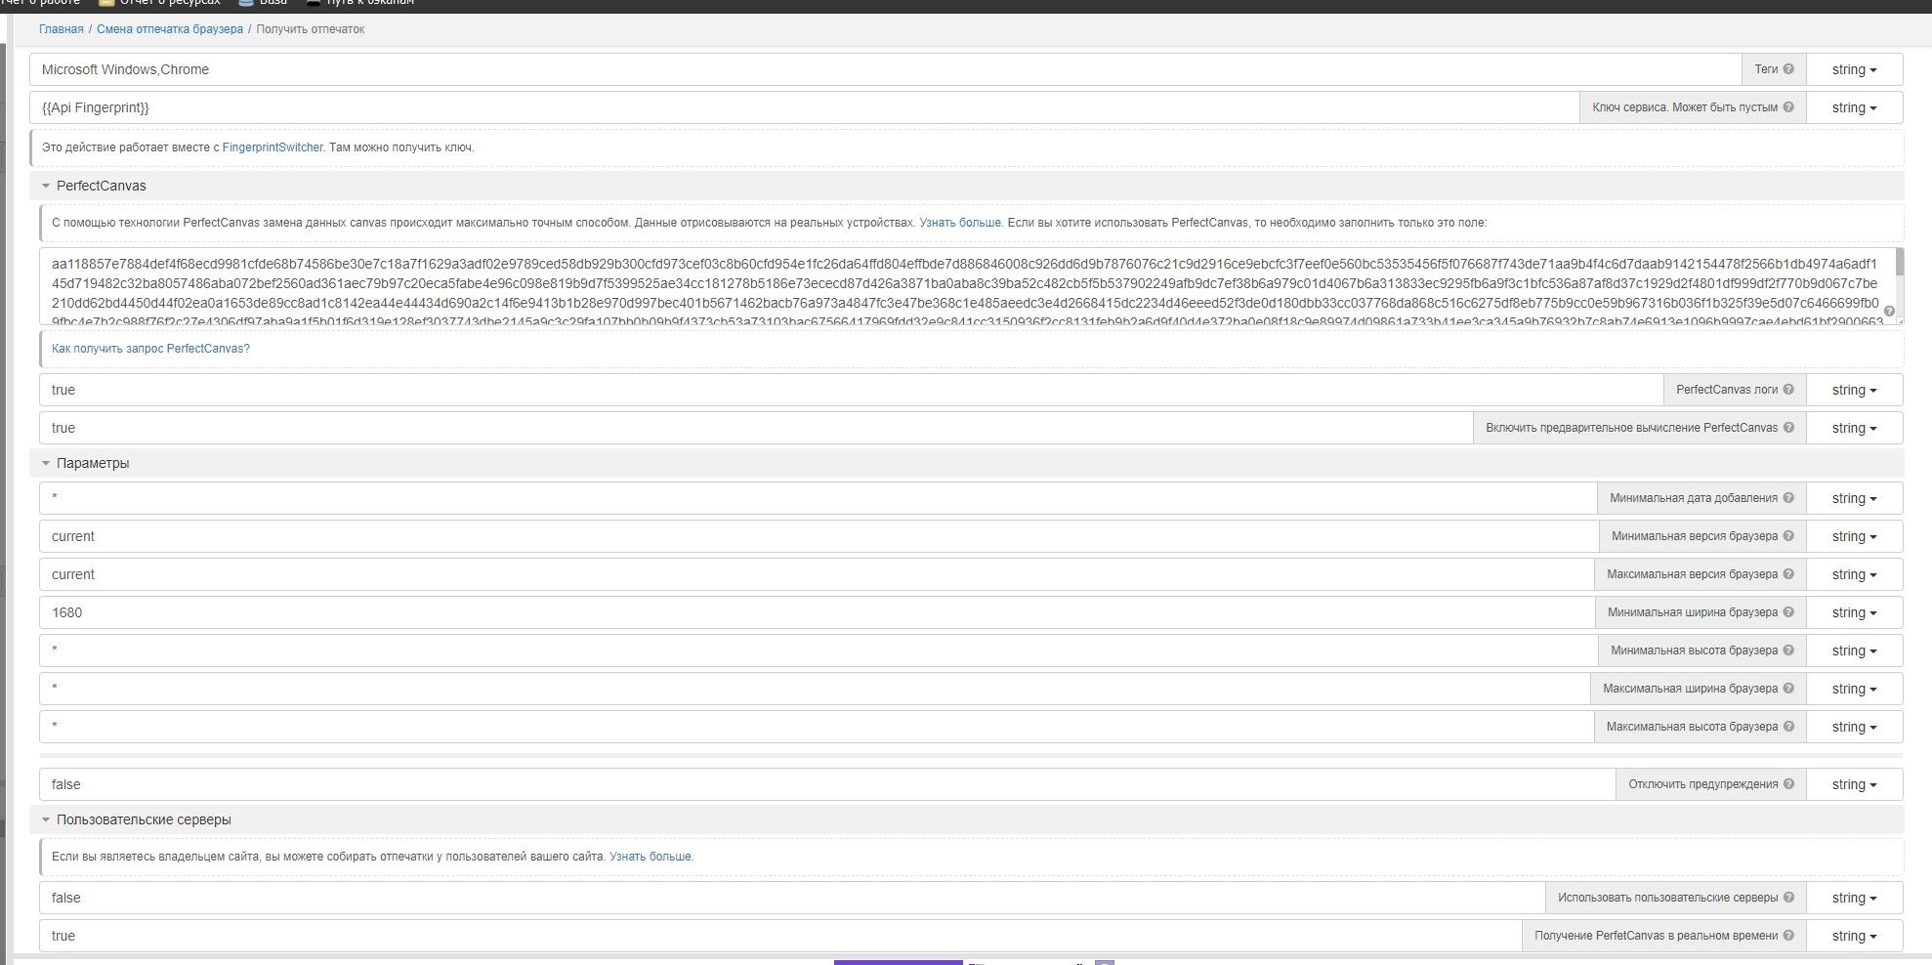Open string dropdown for Максимальная версия браузера
Viewport: 1932px width, 965px height.
pyautogui.click(x=1854, y=574)
